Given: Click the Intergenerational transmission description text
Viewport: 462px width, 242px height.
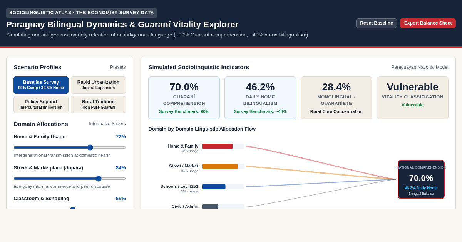Looking at the screenshot, I should click(x=62, y=155).
